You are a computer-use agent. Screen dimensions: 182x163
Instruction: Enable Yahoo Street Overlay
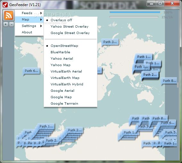pos(70,27)
